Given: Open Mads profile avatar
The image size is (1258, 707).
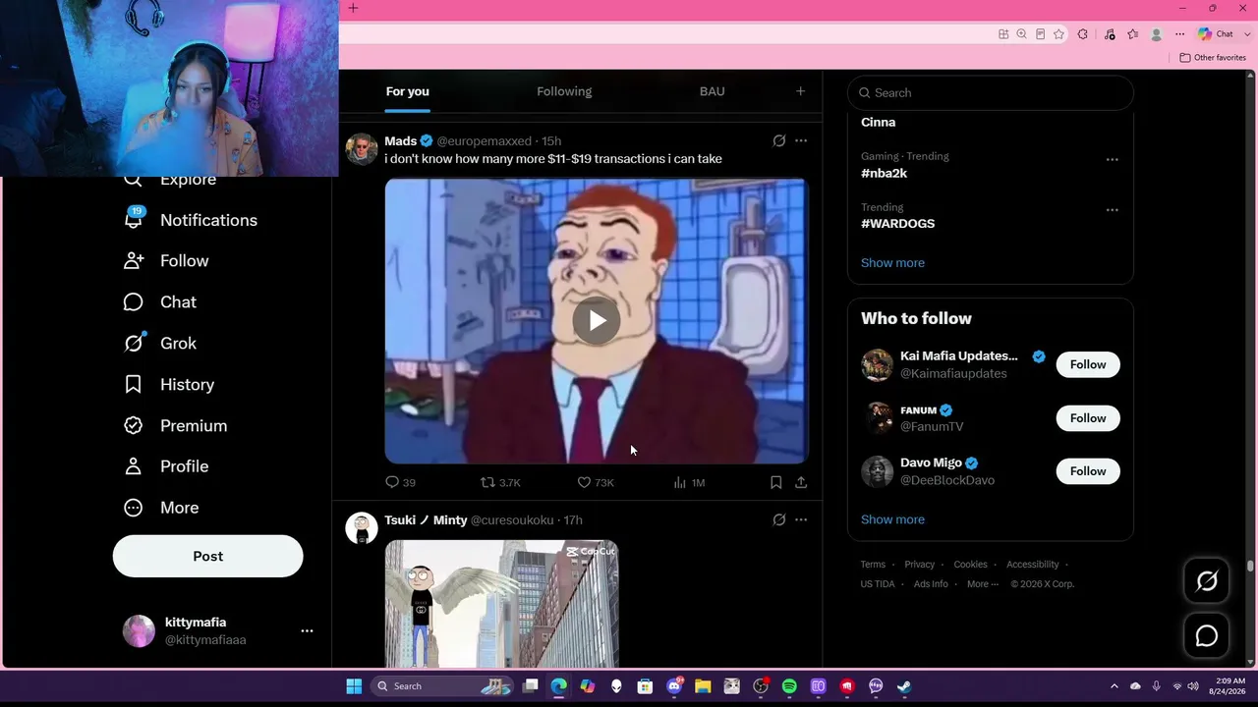Looking at the screenshot, I should 362,149.
